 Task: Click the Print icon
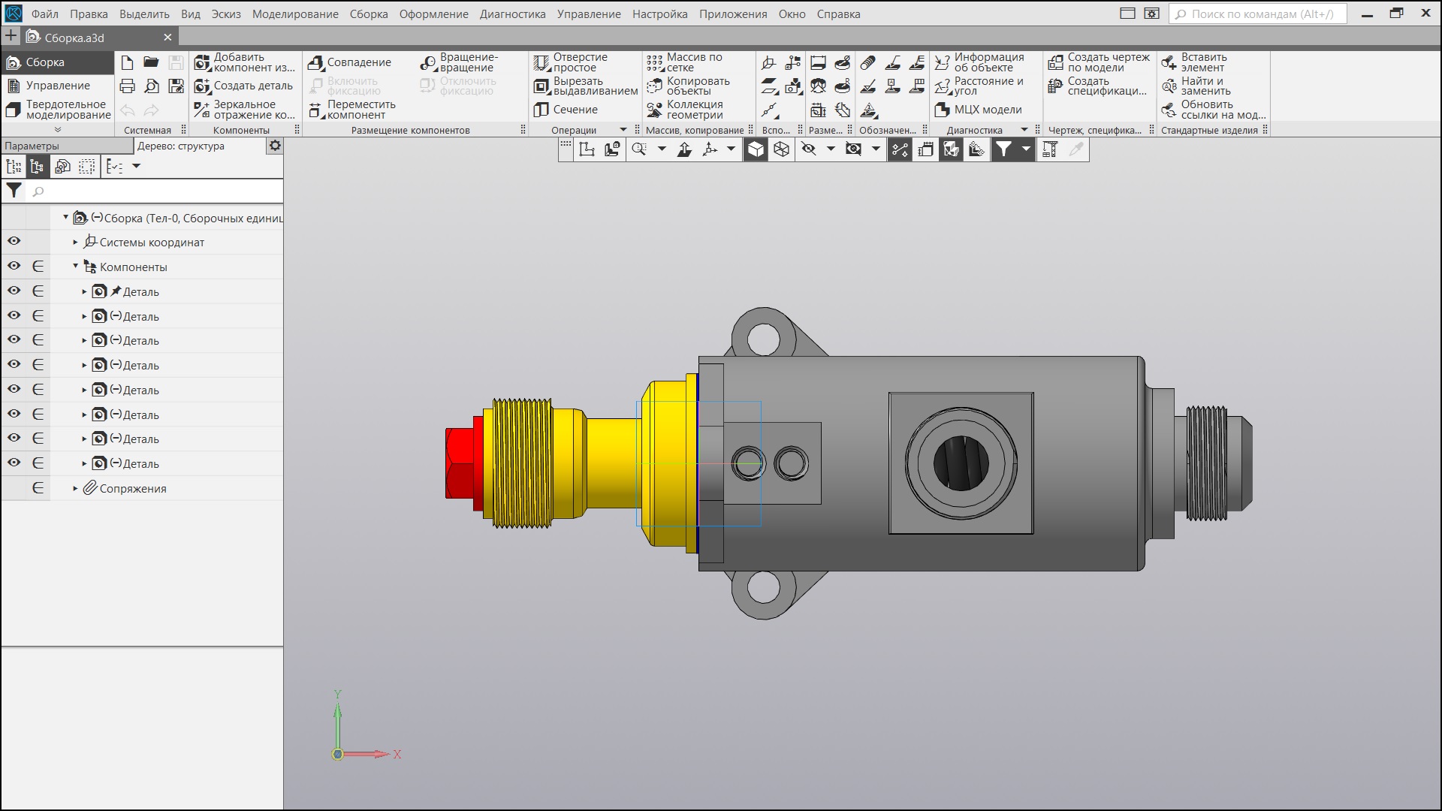click(127, 86)
